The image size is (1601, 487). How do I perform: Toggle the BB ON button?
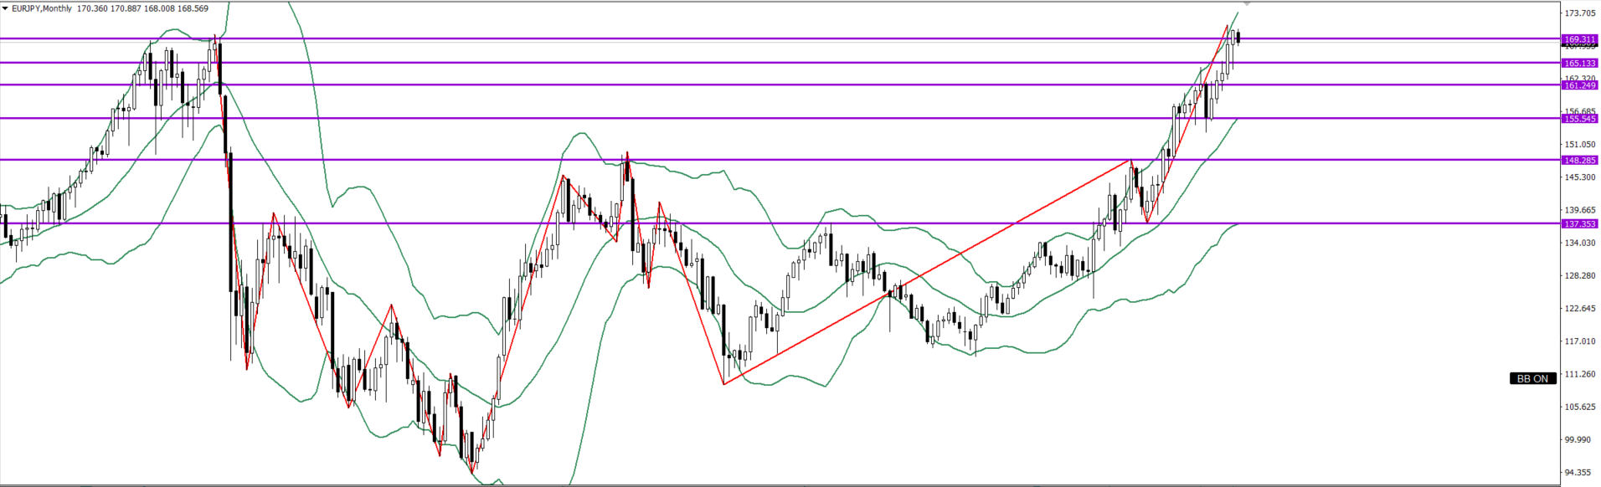tap(1532, 379)
